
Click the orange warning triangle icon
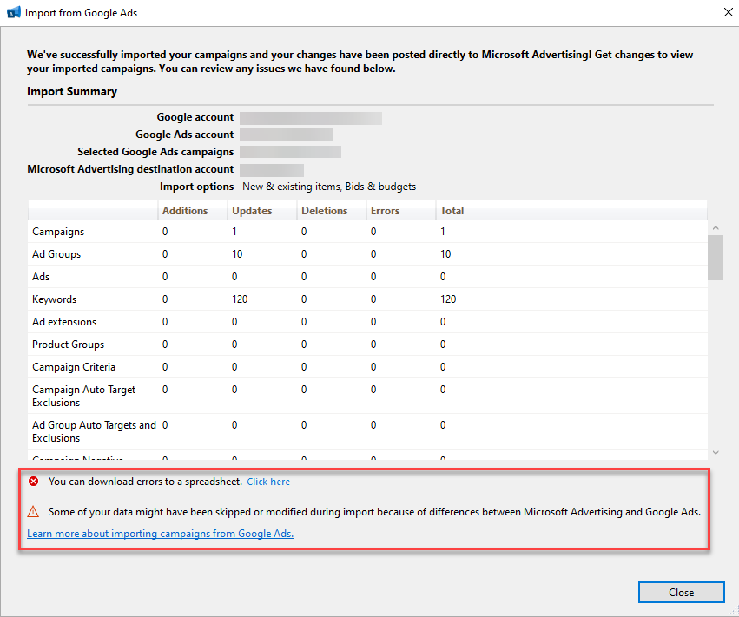pos(34,511)
